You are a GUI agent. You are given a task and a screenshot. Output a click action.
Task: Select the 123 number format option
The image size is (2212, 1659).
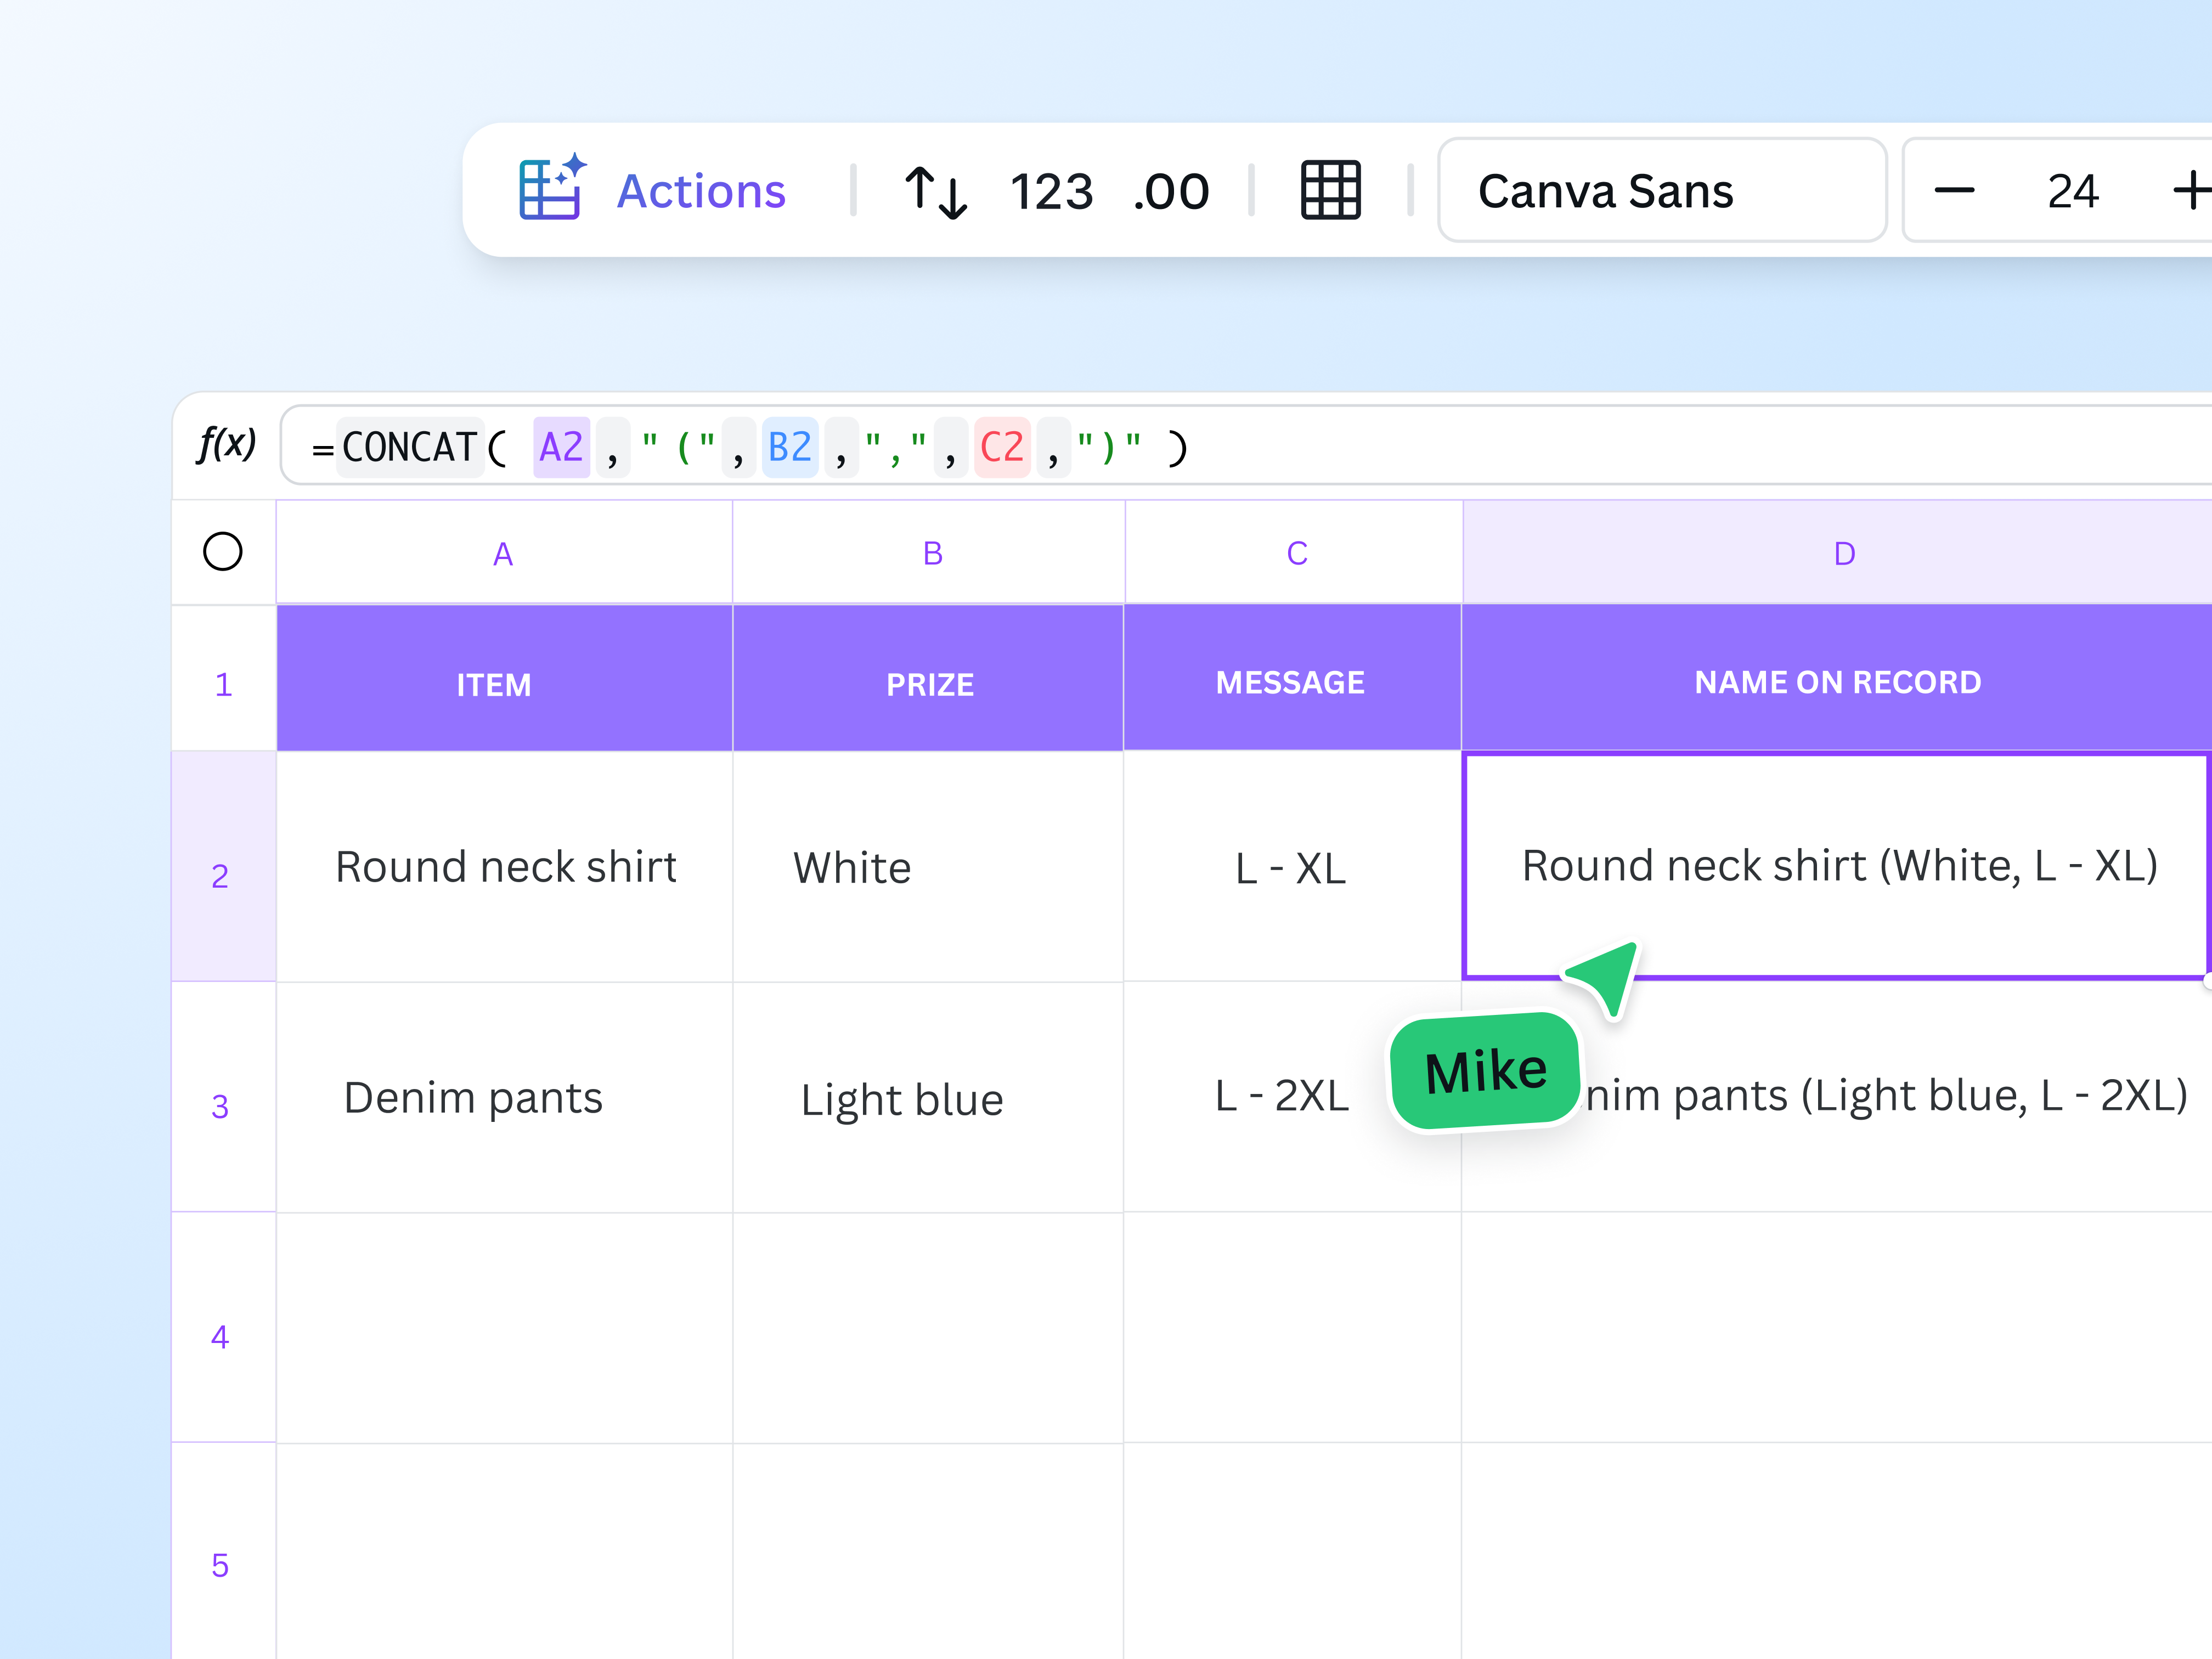click(1052, 191)
